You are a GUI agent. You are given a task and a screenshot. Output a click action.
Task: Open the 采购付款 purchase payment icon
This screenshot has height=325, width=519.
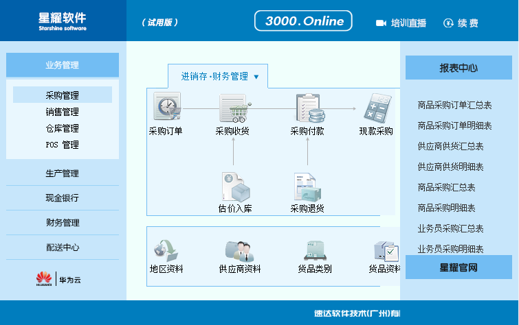(x=310, y=108)
